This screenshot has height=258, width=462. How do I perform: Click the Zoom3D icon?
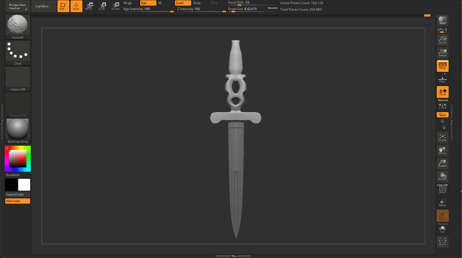(x=443, y=164)
